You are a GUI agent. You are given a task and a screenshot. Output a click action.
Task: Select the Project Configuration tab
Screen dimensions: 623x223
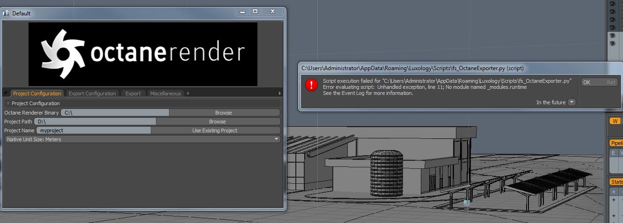[x=37, y=94]
